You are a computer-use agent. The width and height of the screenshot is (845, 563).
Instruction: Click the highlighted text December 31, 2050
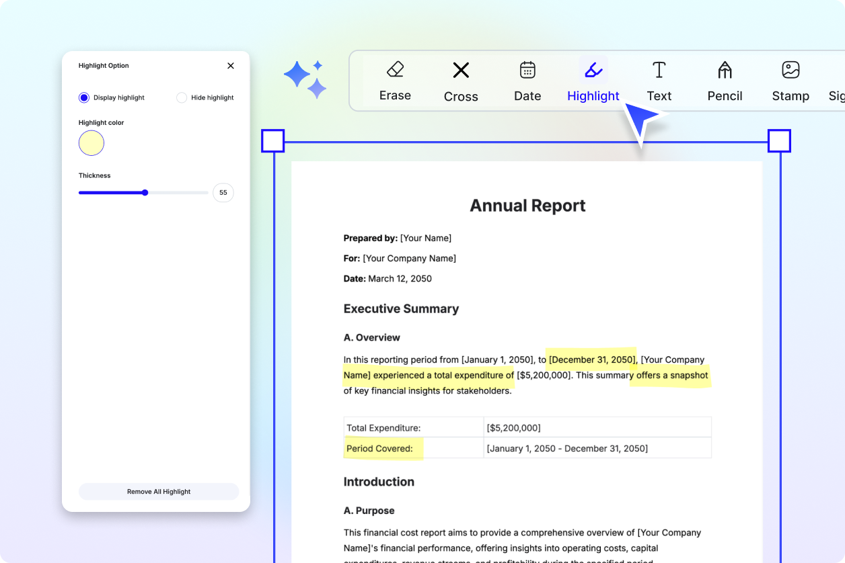(591, 359)
